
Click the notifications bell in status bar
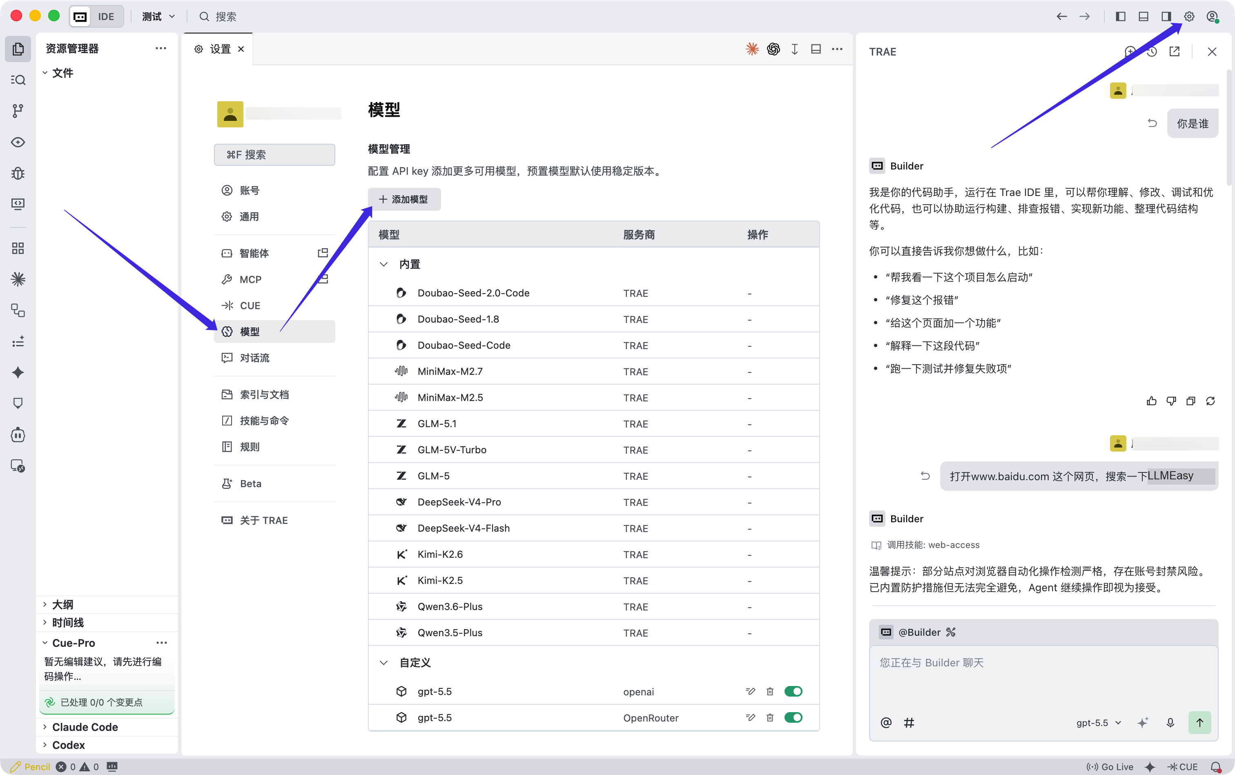1215,767
